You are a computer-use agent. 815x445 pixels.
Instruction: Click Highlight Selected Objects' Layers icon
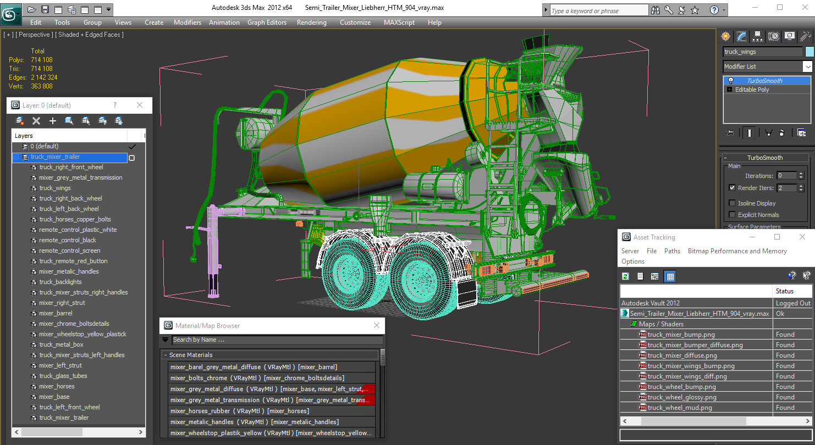tap(86, 121)
